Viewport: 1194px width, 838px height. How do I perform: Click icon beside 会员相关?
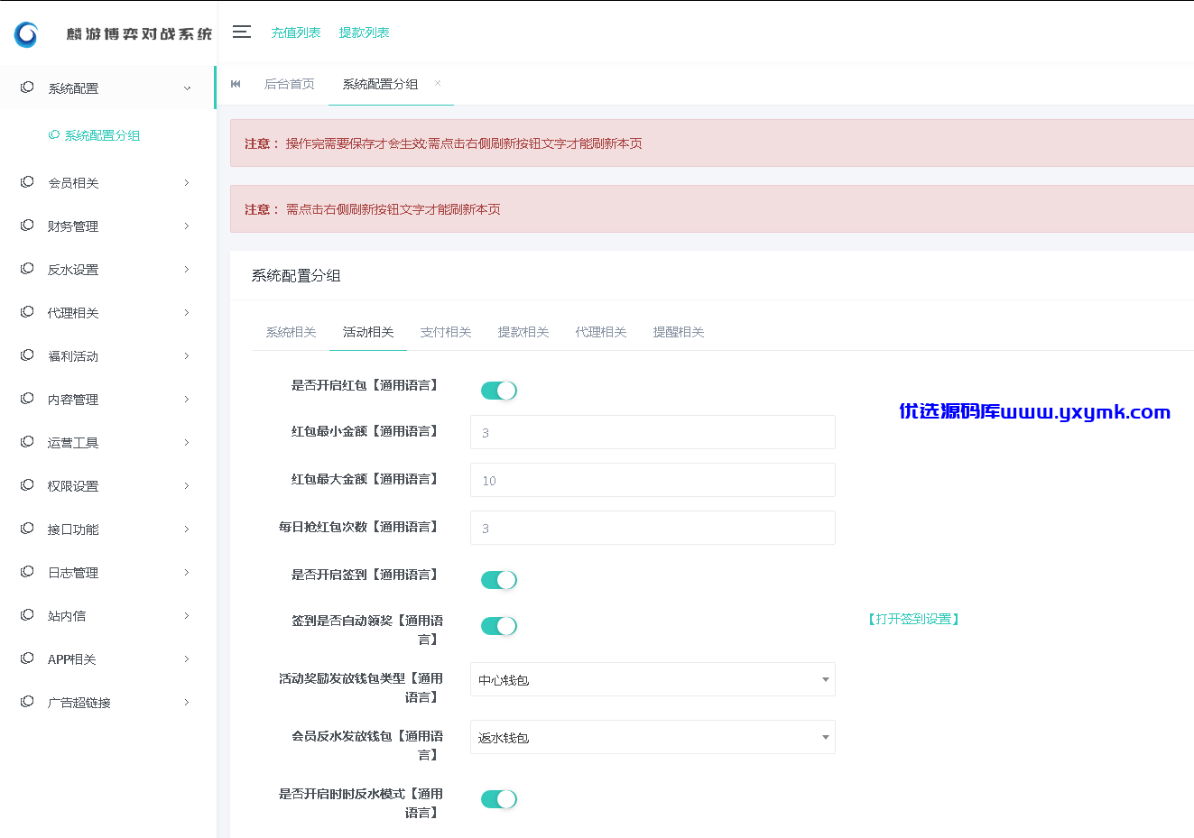[x=27, y=182]
